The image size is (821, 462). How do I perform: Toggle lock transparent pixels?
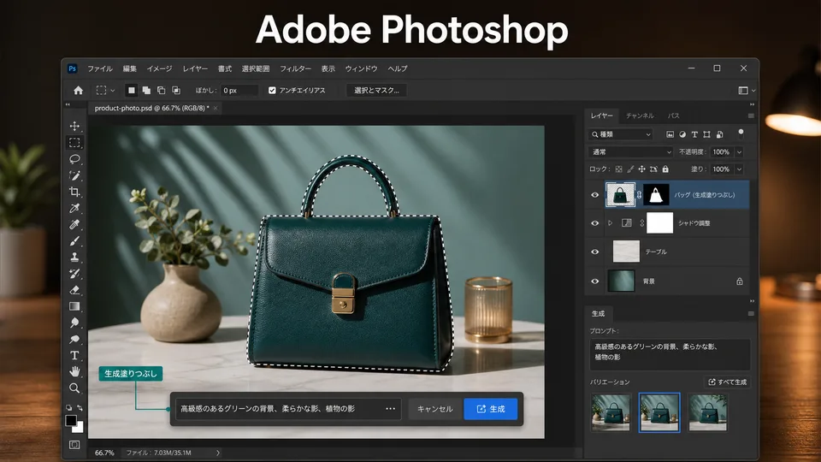click(619, 169)
